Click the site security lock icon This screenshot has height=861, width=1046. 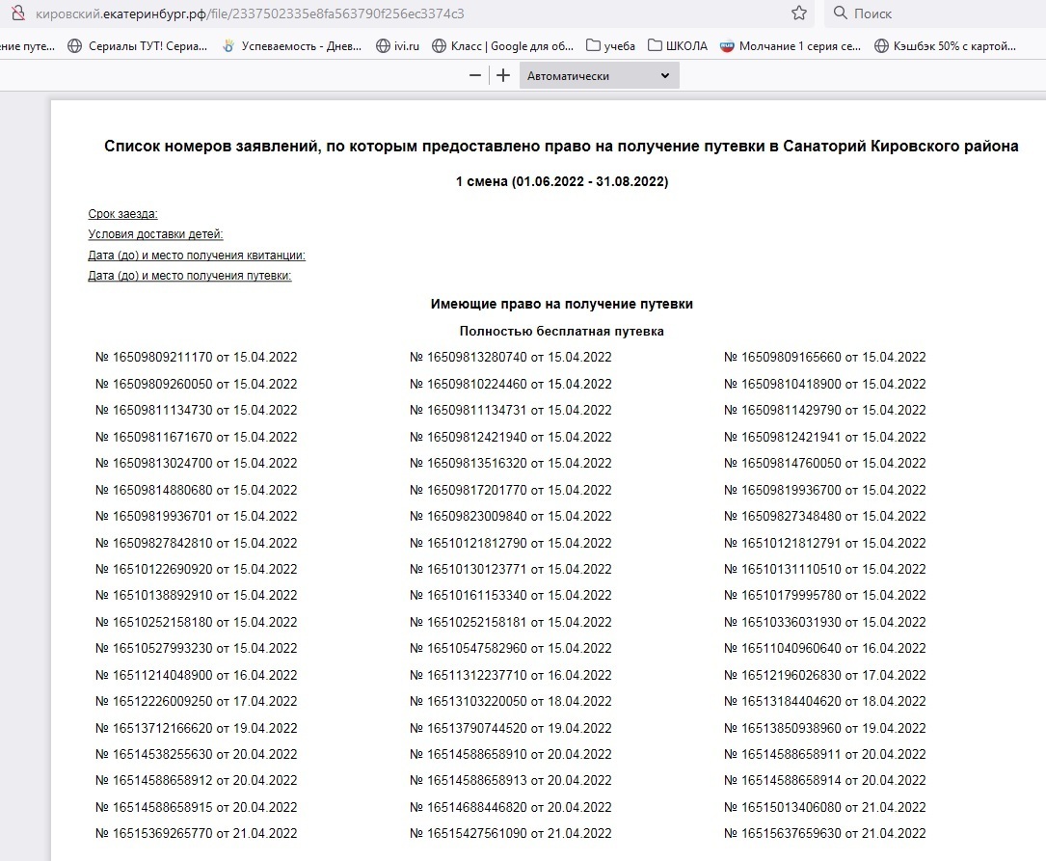(x=16, y=13)
